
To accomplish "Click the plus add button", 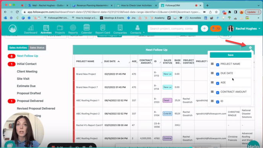I will 204,29.
